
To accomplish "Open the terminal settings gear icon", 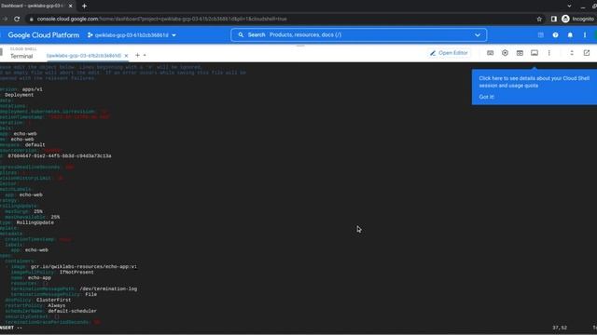I will [505, 53].
